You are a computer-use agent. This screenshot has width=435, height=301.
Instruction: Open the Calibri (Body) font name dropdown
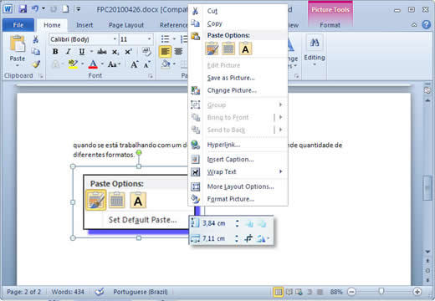pyautogui.click(x=84, y=39)
